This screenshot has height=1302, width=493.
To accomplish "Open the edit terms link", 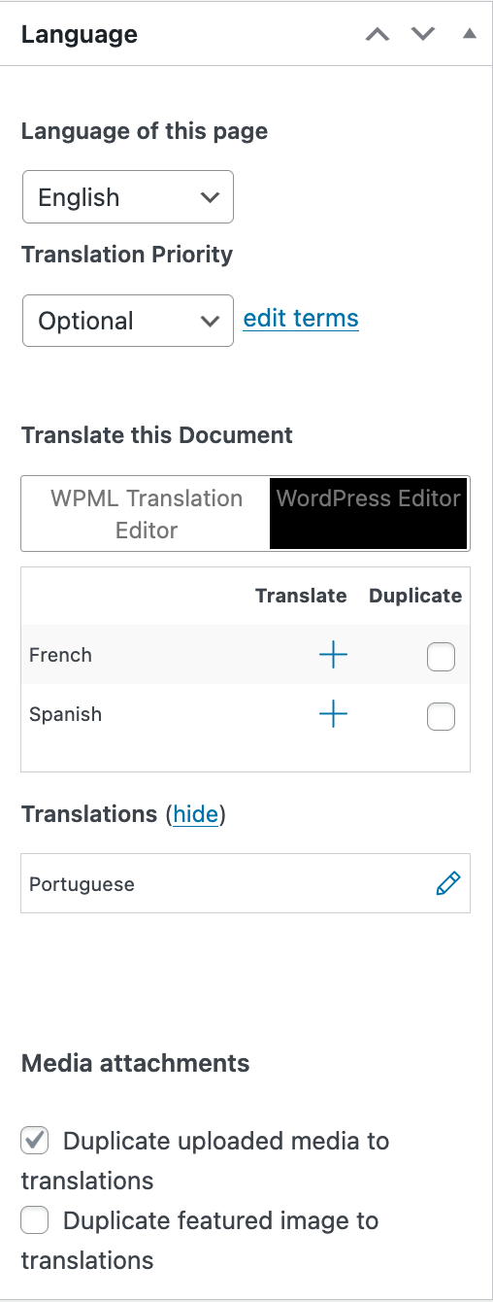I will click(301, 319).
